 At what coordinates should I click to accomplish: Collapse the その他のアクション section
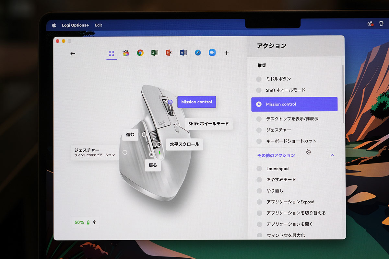pos(332,155)
